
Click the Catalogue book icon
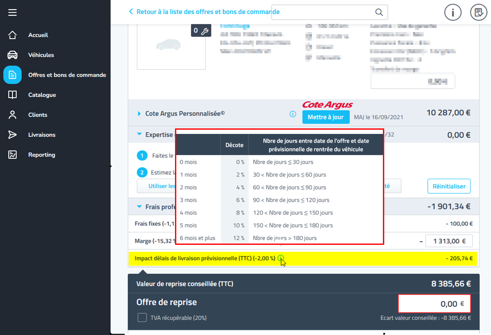pos(12,95)
